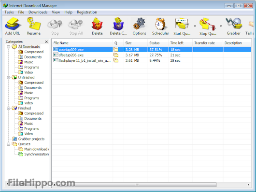Screen dimensions: 256x192
Task: Click the Add URL toolbar icon
Action: 13,27
